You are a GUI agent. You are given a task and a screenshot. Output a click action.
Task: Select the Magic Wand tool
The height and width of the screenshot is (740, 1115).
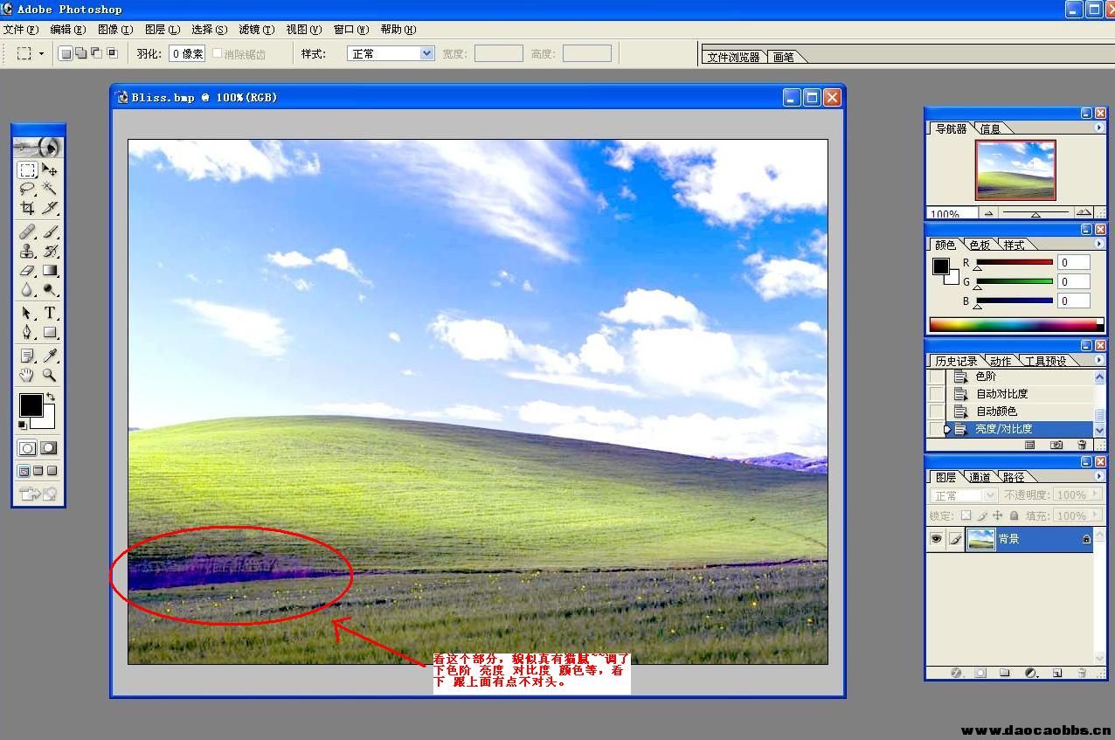[50, 189]
